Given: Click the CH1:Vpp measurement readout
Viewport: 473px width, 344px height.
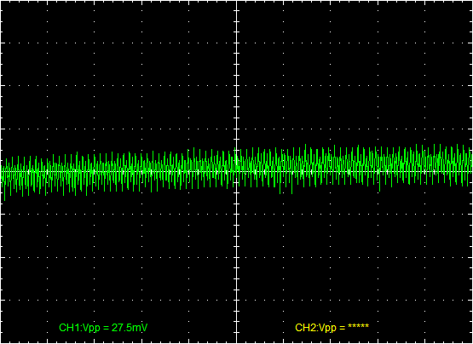Looking at the screenshot, I should pyautogui.click(x=103, y=328).
